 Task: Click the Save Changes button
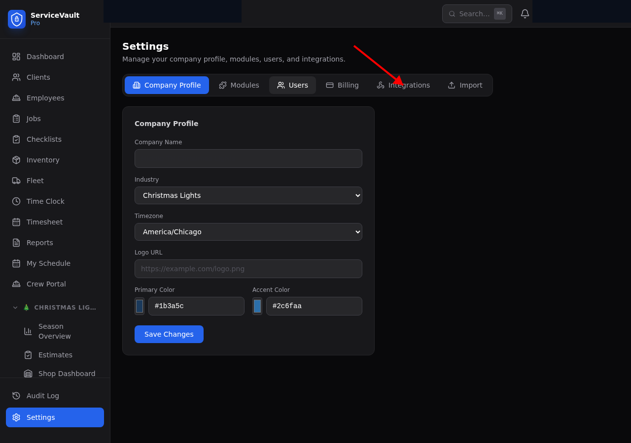(x=169, y=334)
